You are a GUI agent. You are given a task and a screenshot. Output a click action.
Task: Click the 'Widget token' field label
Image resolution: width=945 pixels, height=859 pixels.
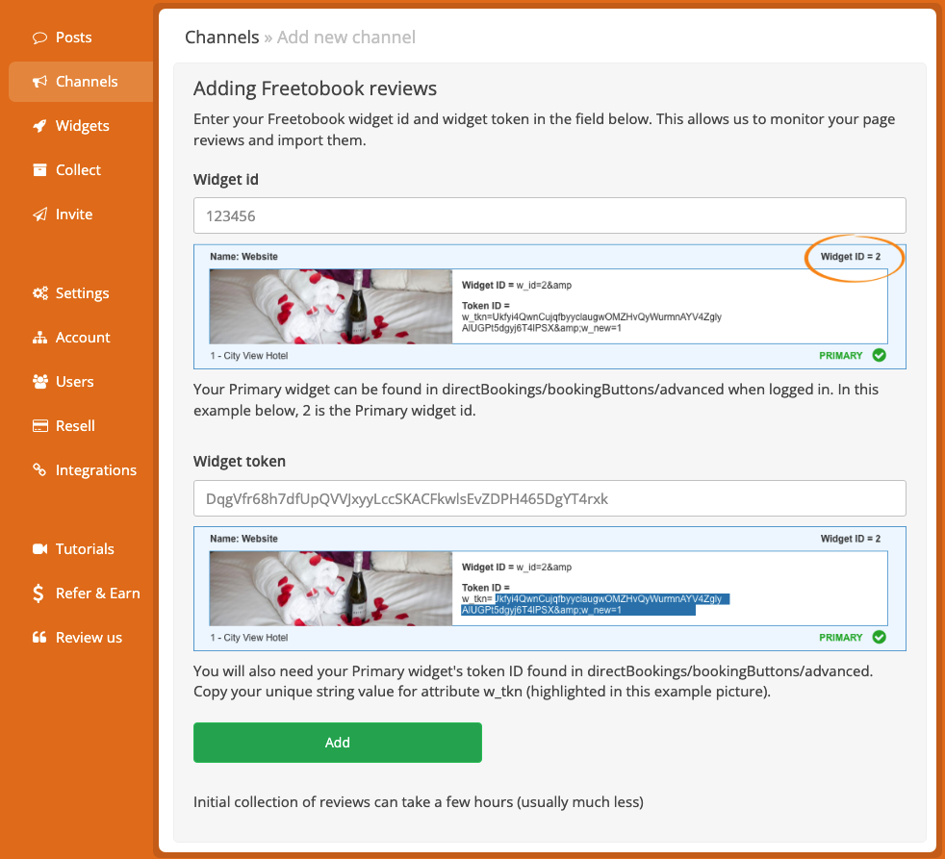(x=240, y=462)
